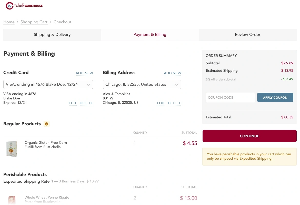Edit the VISA credit card details
This screenshot has width=300, height=205.
click(73, 103)
